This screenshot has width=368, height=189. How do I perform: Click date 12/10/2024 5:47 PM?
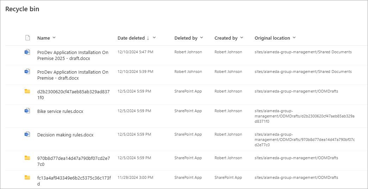coord(136,52)
